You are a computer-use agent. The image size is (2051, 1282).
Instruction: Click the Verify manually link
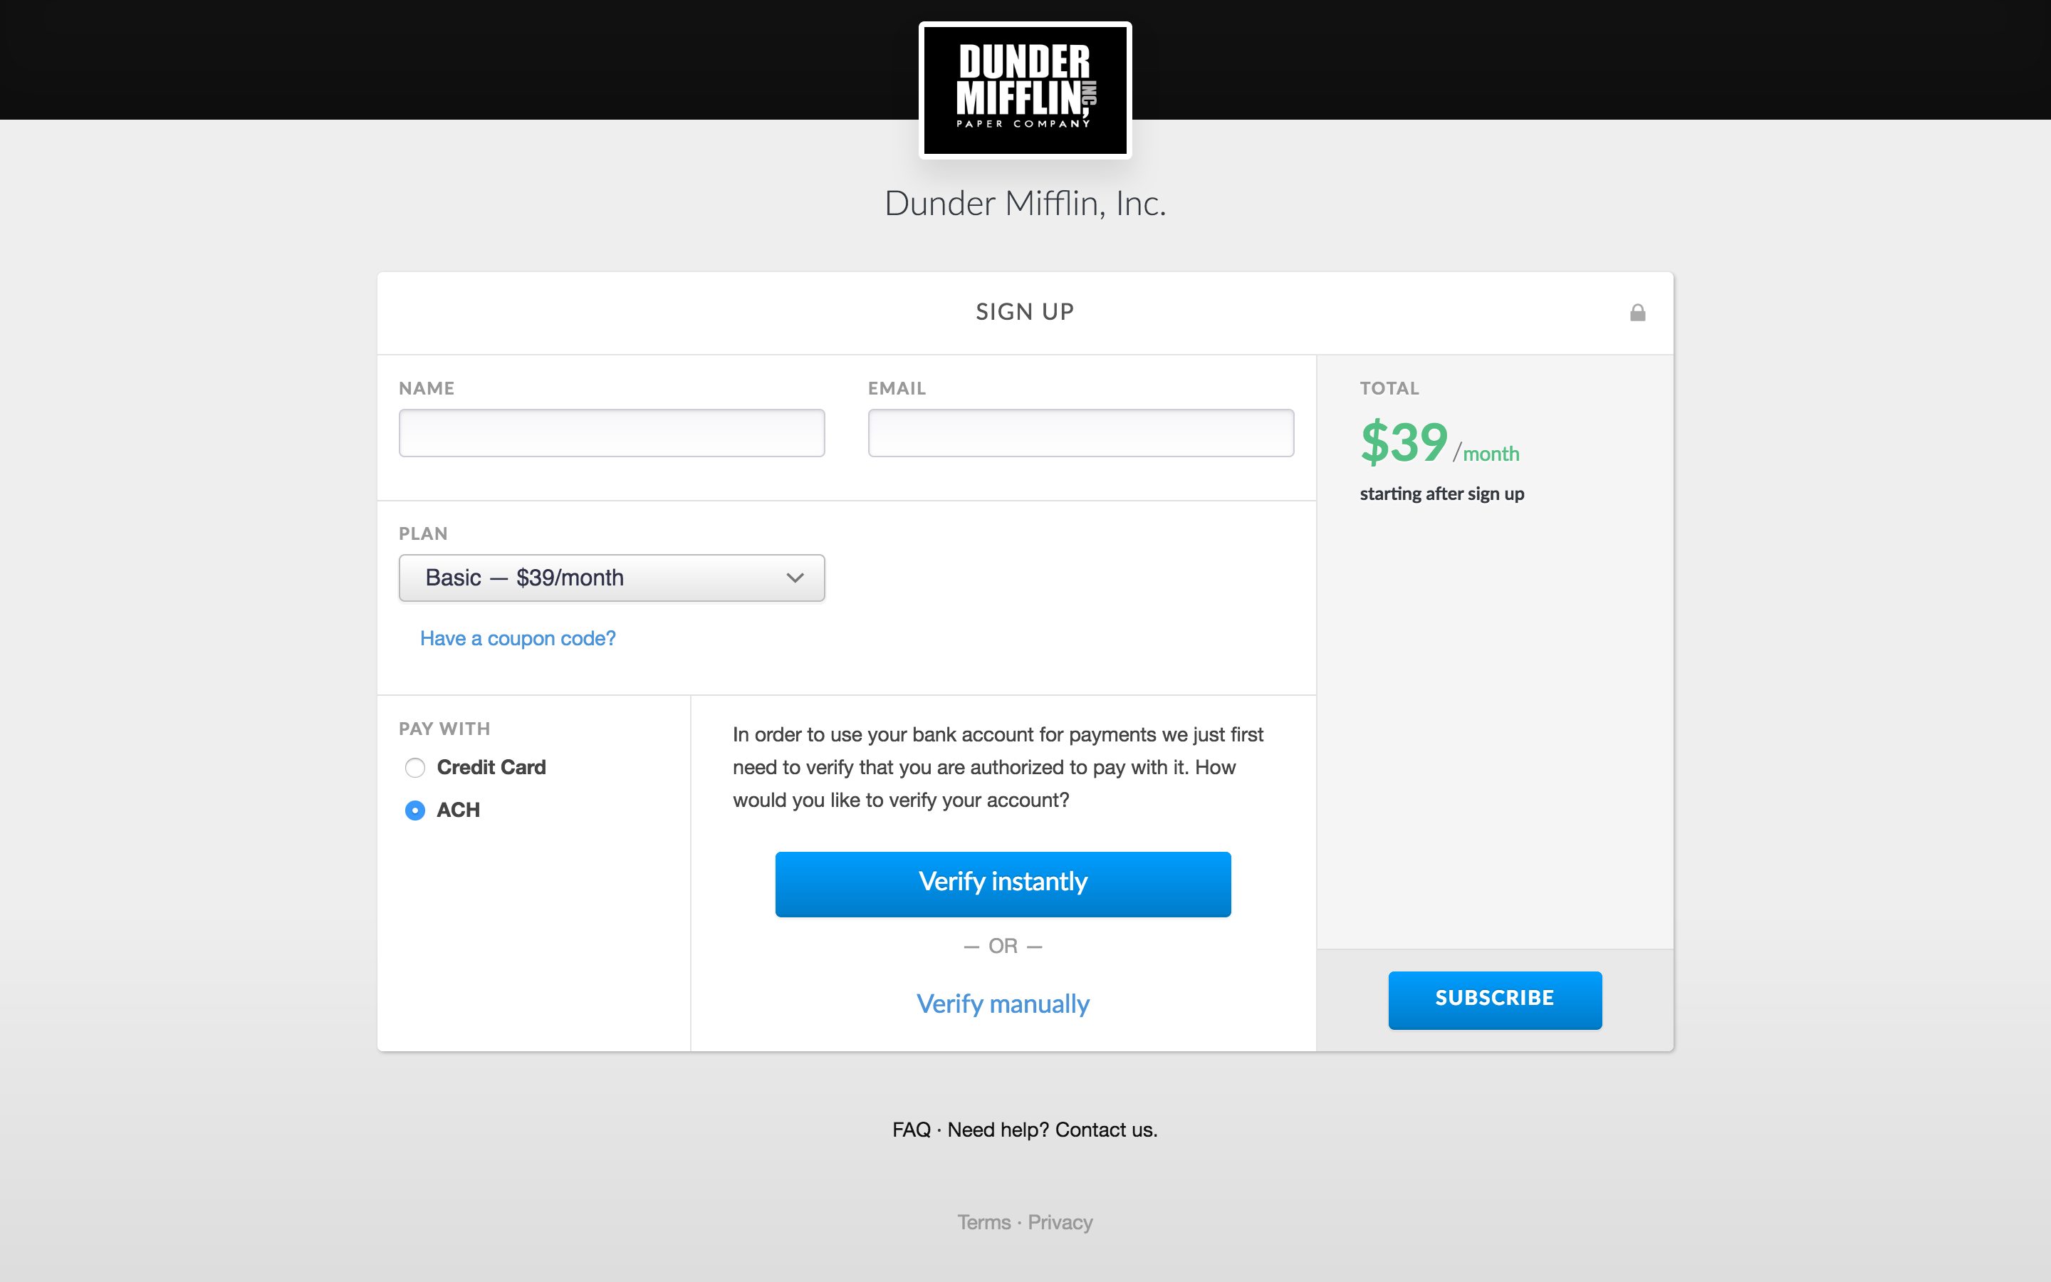point(1001,1003)
